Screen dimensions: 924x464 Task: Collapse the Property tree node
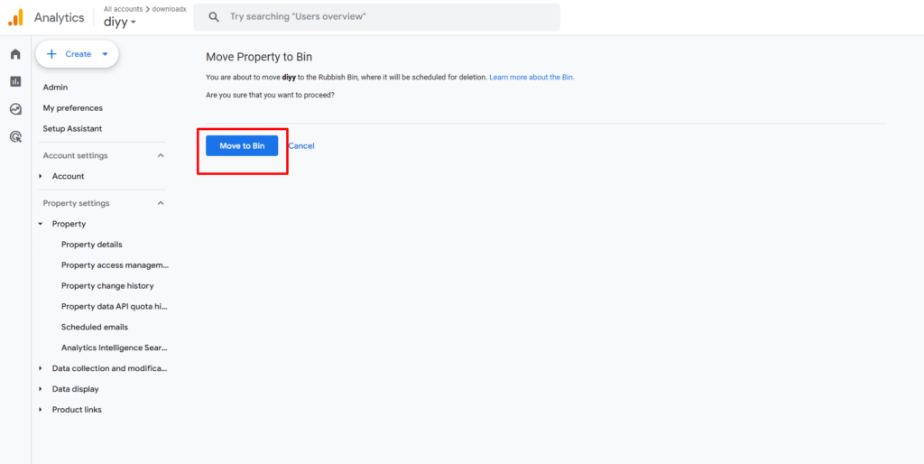coord(41,224)
